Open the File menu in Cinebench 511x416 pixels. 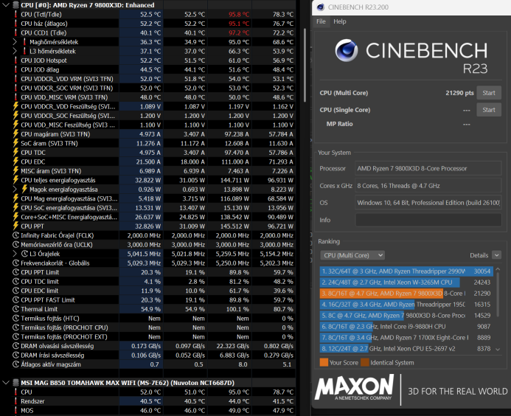pyautogui.click(x=321, y=21)
